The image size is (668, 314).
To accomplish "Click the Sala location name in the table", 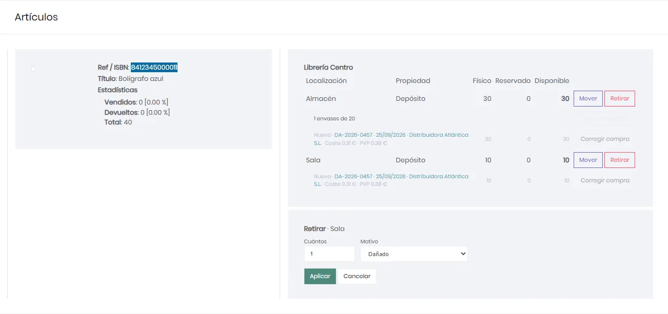I will tap(313, 160).
